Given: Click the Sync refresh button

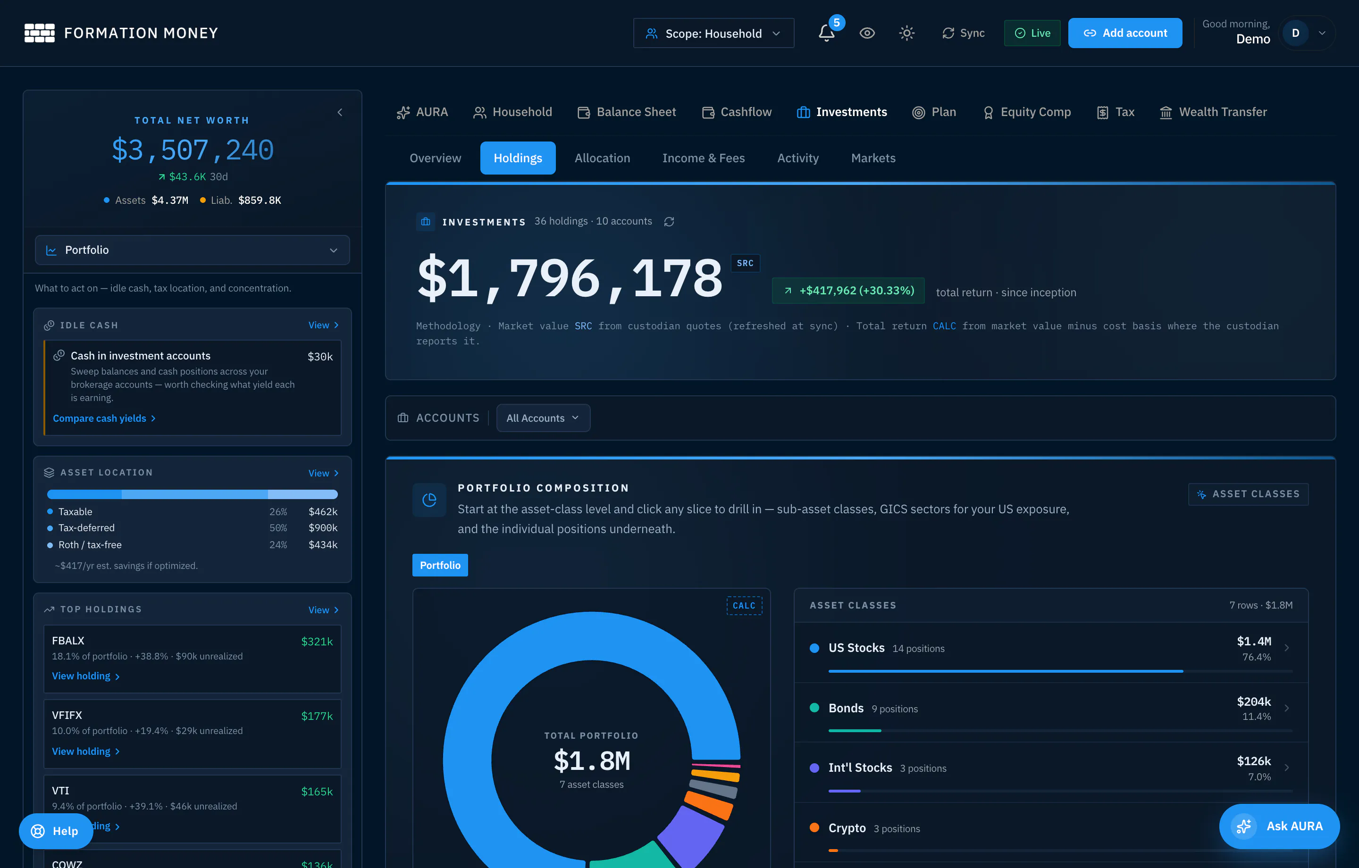Looking at the screenshot, I should [963, 33].
